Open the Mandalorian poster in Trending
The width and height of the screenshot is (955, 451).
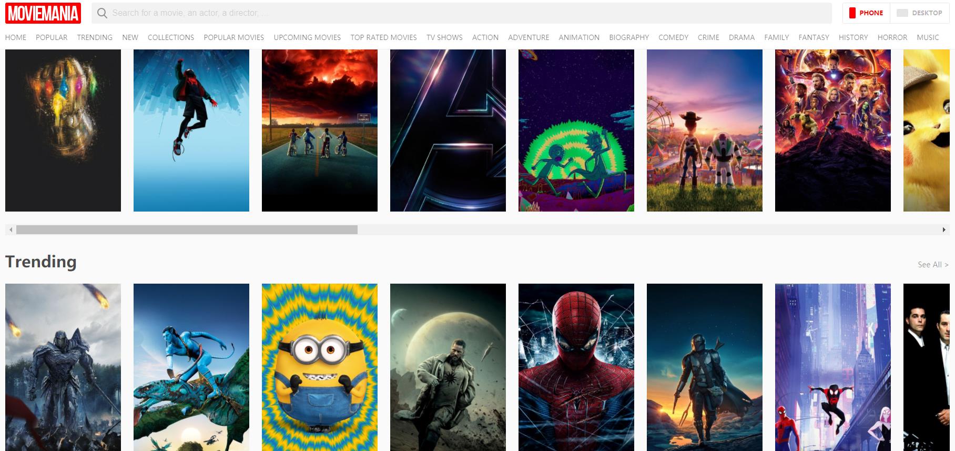pyautogui.click(x=705, y=367)
